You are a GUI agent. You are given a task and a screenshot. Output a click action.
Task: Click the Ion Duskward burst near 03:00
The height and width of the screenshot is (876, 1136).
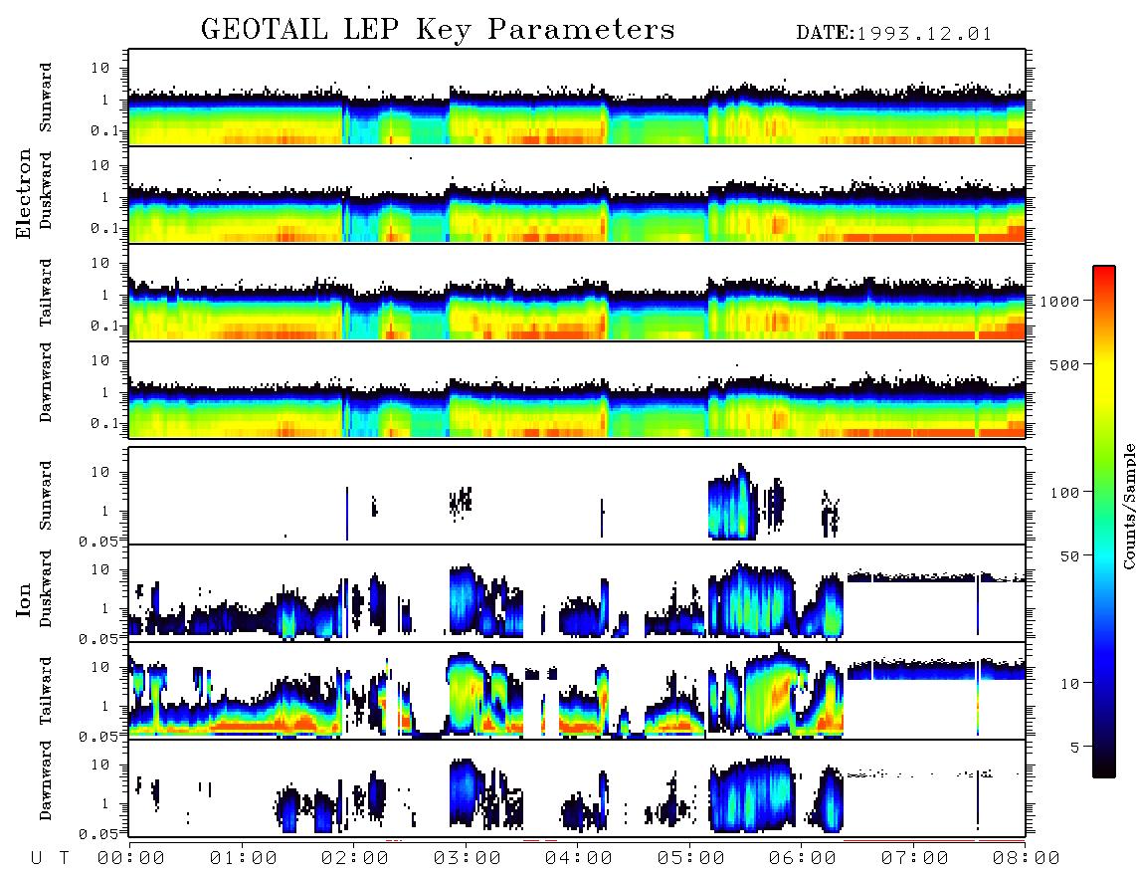464,600
